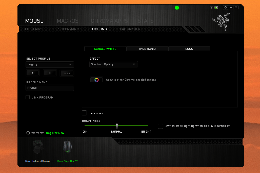Select the Scroll Wheel lighting zone tab
The width and height of the screenshot is (260, 173).
click(x=105, y=49)
